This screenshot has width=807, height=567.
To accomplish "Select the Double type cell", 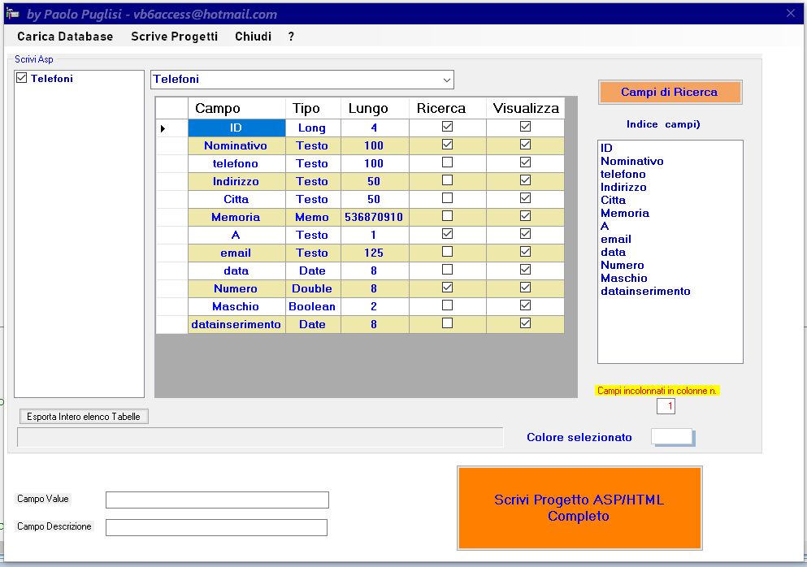I will pos(313,288).
